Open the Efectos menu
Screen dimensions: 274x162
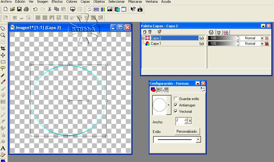(x=57, y=2)
